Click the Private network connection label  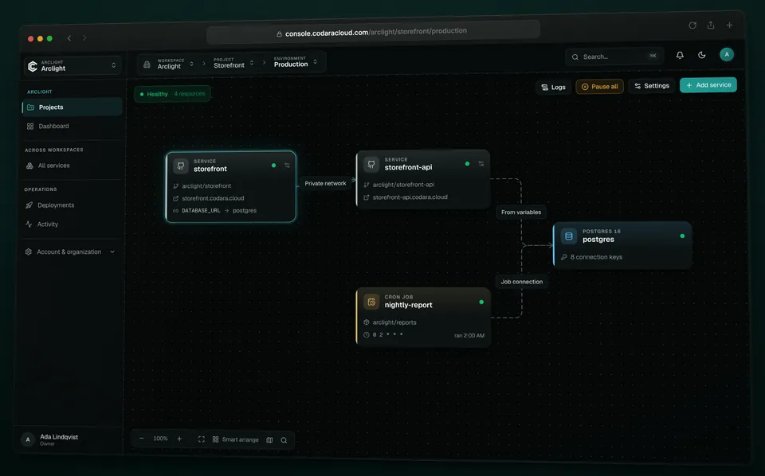tap(325, 184)
